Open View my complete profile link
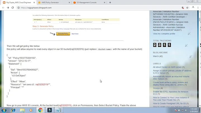This screenshot has height=113, width=201. pos(164,34)
